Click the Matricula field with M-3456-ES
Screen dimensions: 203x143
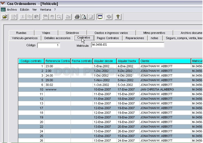128,45
